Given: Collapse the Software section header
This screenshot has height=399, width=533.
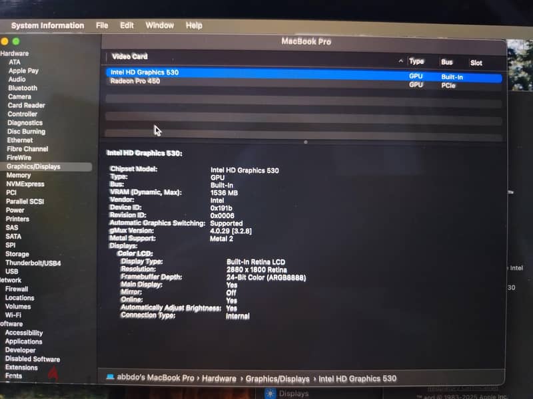Looking at the screenshot, I should coord(11,324).
